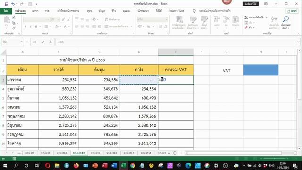Click cell containing 580,232
Viewport: 302px width, 170px height.
[x=59, y=89]
